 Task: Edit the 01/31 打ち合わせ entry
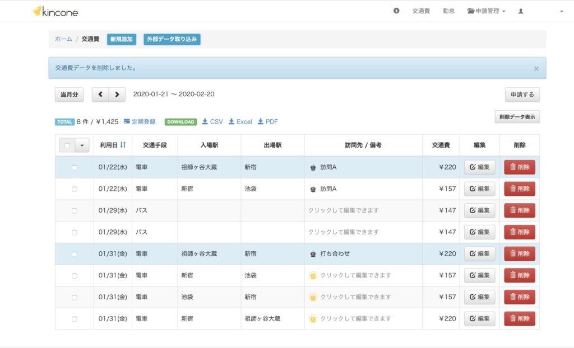pos(480,253)
